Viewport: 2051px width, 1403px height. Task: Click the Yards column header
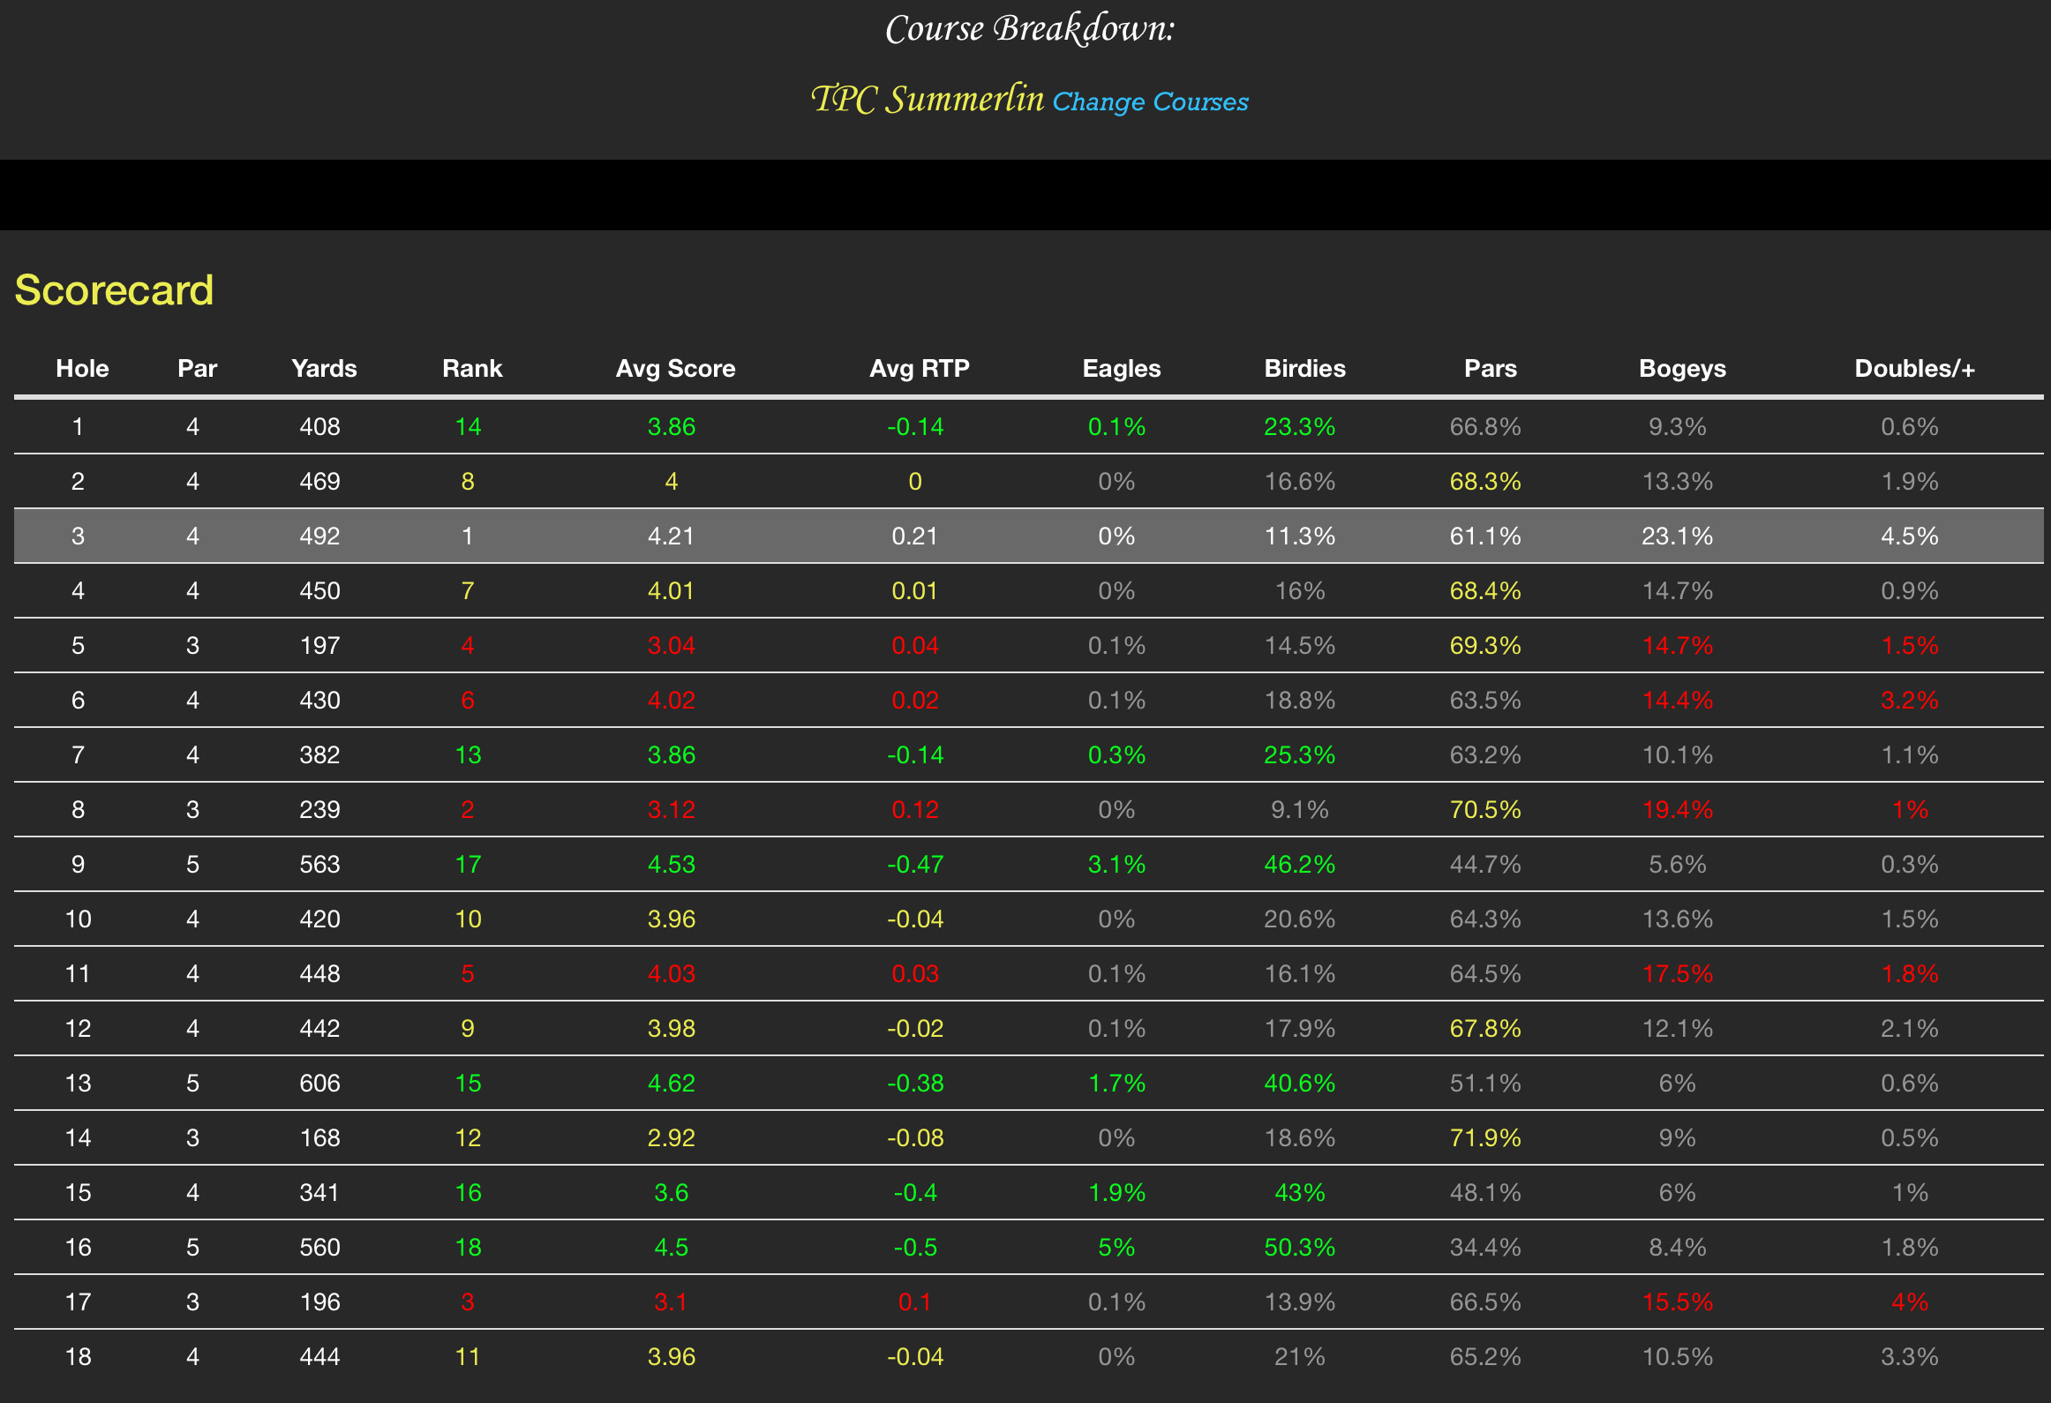tap(324, 368)
